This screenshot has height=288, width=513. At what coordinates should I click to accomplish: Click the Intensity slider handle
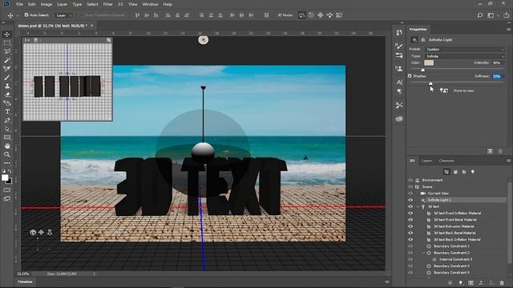click(x=422, y=70)
